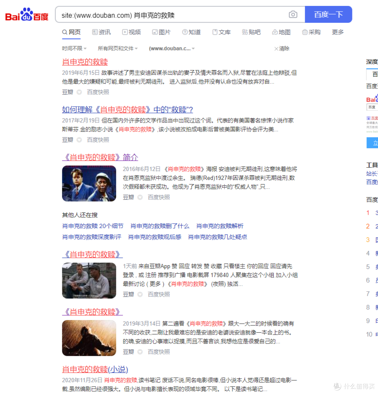The width and height of the screenshot is (378, 394).
Task: Open the 地图 tab
Action: 281,32
